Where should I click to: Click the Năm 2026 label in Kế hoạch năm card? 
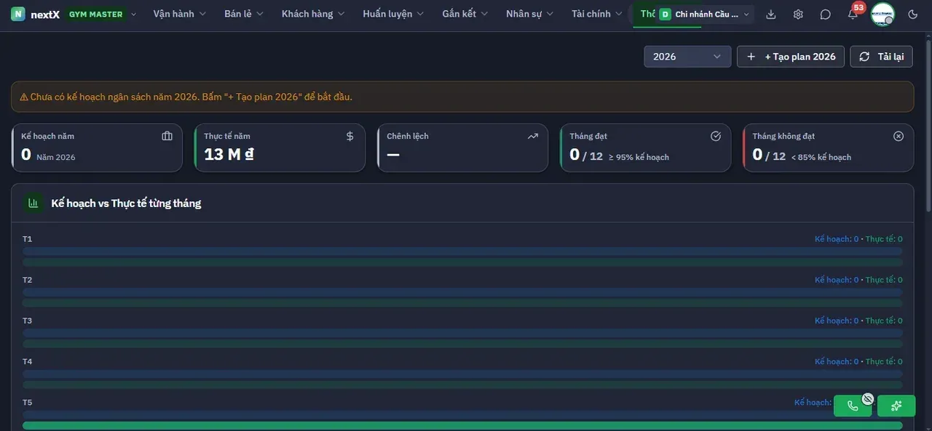pos(56,157)
